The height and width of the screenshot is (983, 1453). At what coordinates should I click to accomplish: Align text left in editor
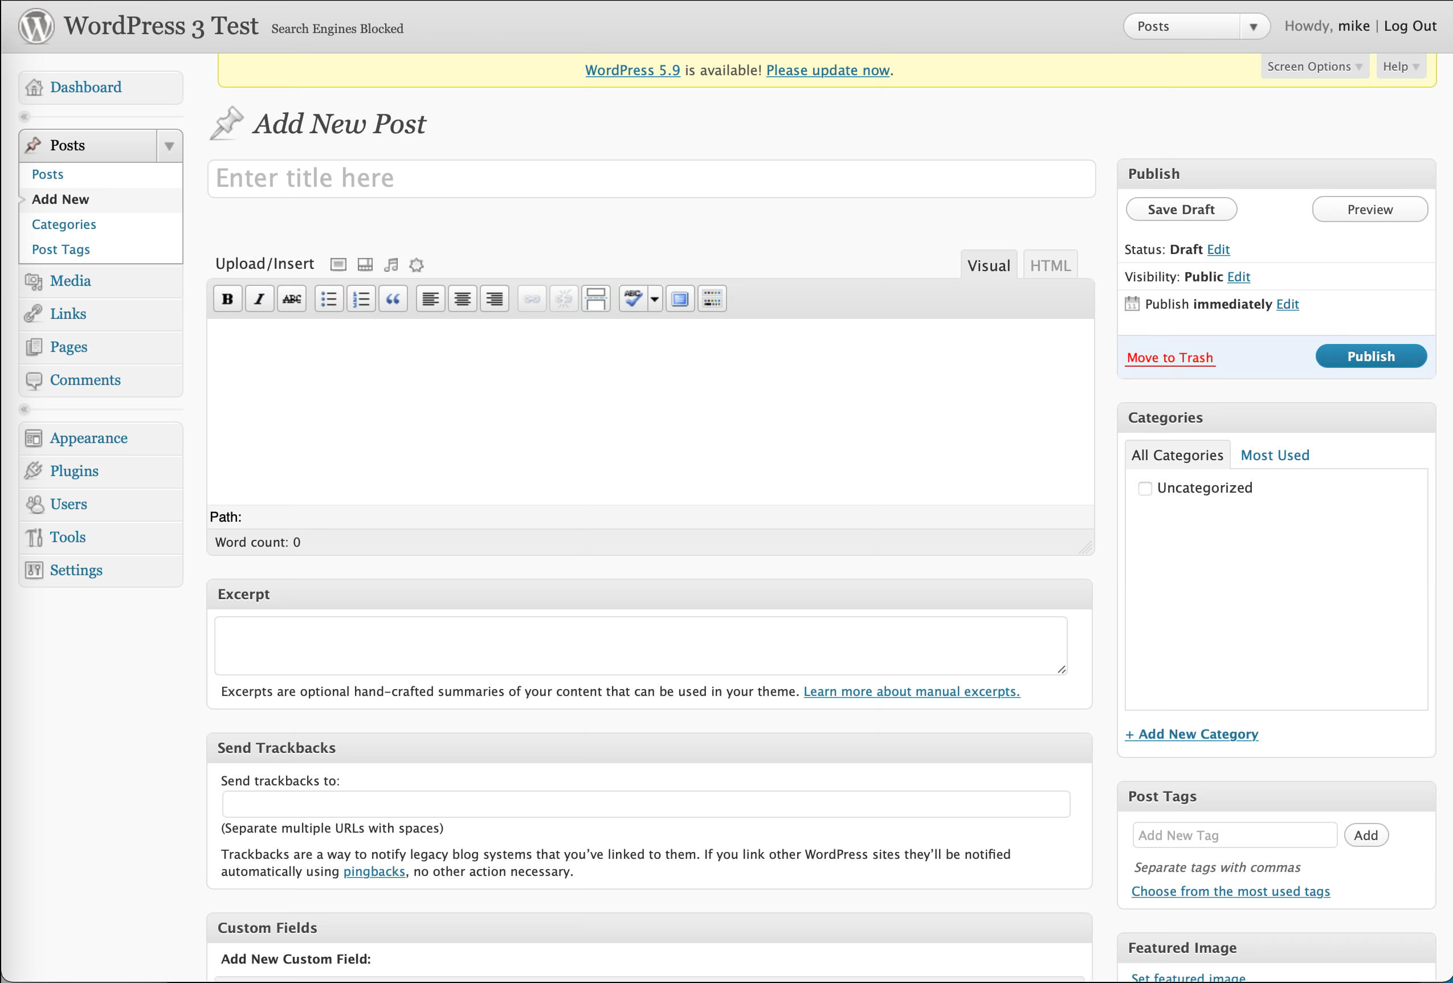point(430,298)
